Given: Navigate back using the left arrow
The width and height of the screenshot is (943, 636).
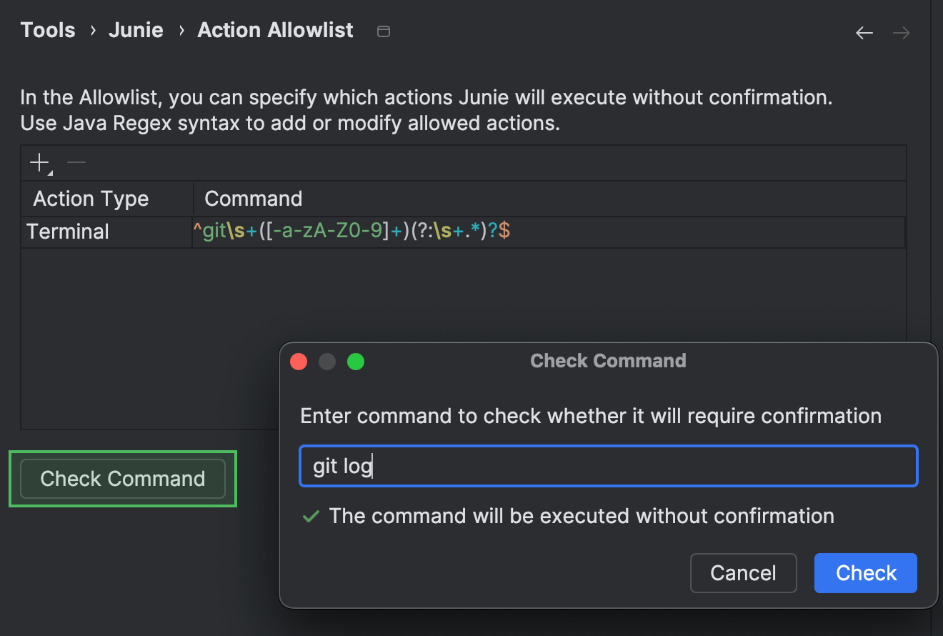Looking at the screenshot, I should pyautogui.click(x=864, y=32).
